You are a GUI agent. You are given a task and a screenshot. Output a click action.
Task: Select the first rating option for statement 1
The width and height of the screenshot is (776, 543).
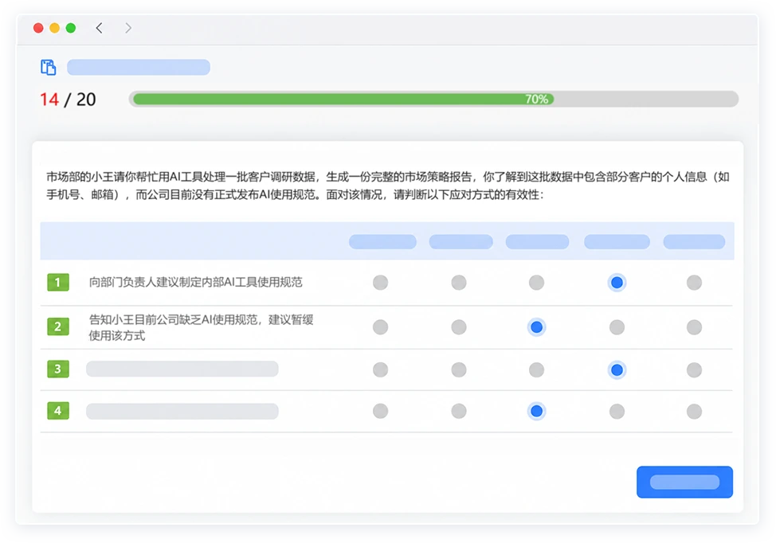click(x=380, y=283)
